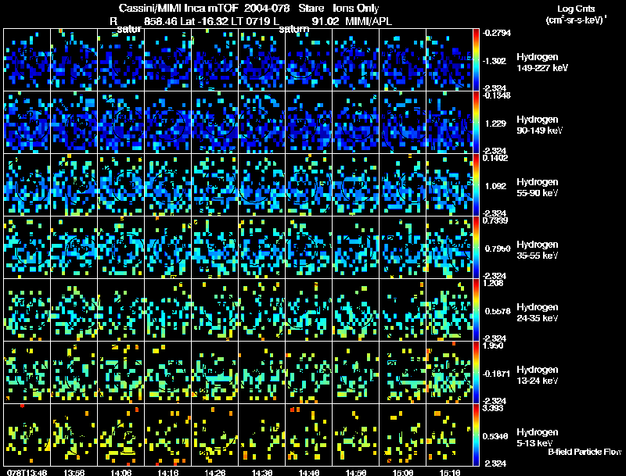Open the Hydrogen 149-227 keV panel at 13:46
The image size is (626, 476).
coord(27,60)
